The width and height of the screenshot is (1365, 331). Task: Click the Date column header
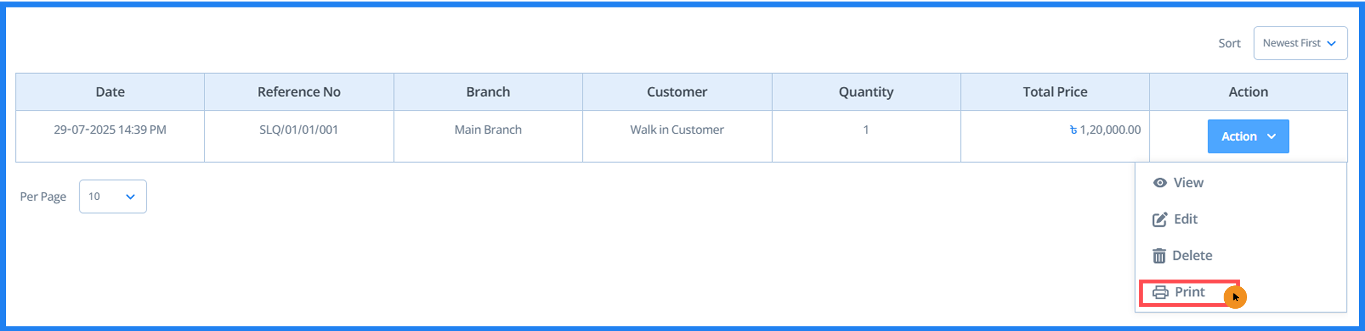pos(110,91)
